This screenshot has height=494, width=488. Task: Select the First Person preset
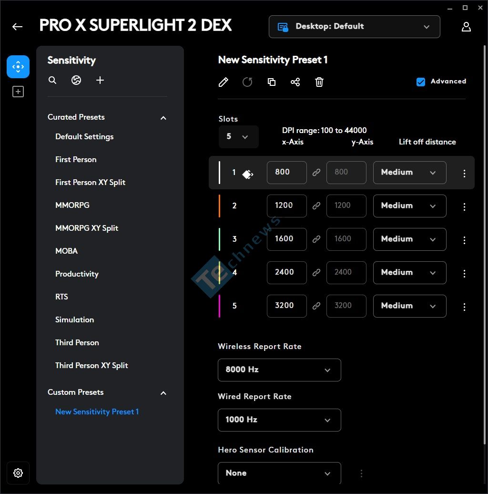76,159
